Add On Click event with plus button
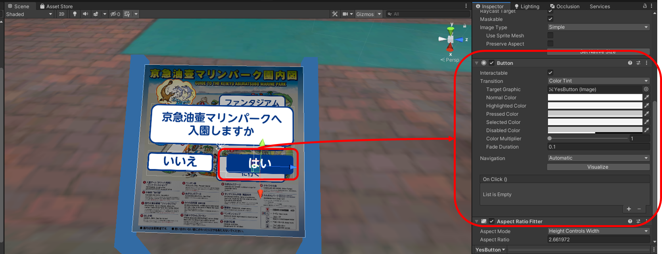This screenshot has width=662, height=254. (x=629, y=209)
